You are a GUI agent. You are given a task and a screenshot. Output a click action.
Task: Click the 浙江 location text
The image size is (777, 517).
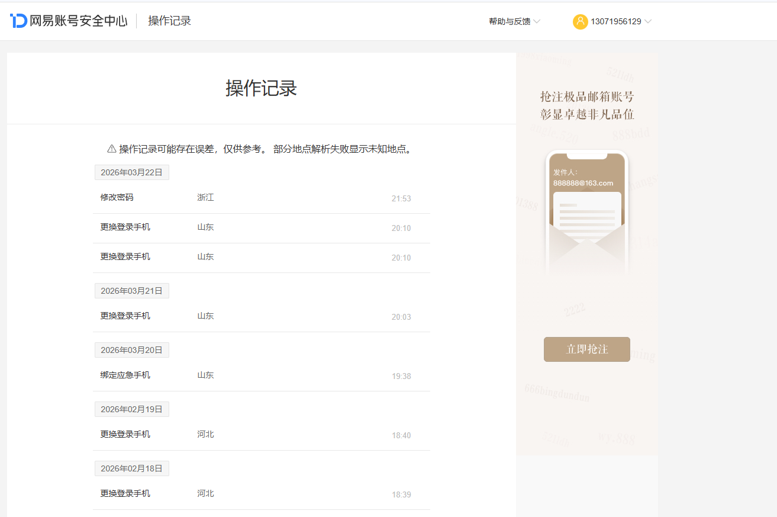click(205, 197)
